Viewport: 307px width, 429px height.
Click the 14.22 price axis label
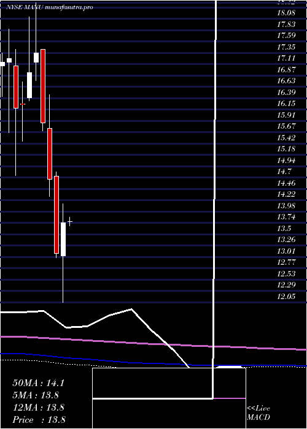coord(286,194)
